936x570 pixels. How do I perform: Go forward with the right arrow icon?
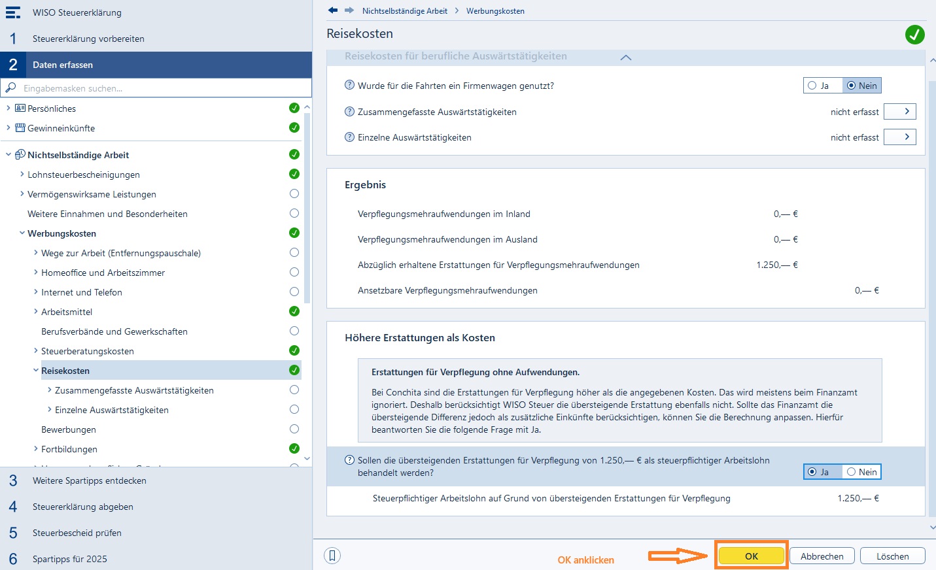pyautogui.click(x=349, y=10)
